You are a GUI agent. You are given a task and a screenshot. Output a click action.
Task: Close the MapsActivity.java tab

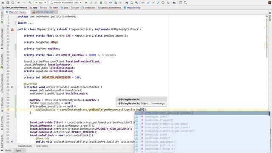28,12
